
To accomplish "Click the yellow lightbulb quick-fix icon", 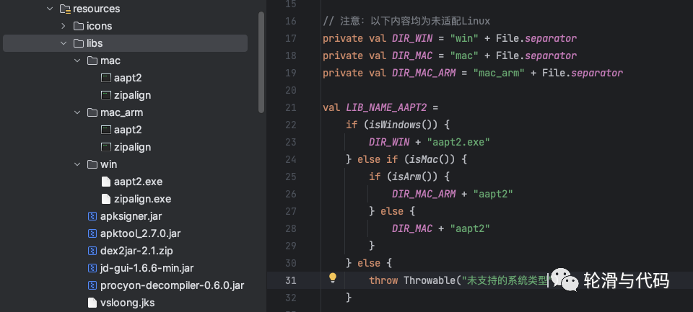I will [x=333, y=280].
